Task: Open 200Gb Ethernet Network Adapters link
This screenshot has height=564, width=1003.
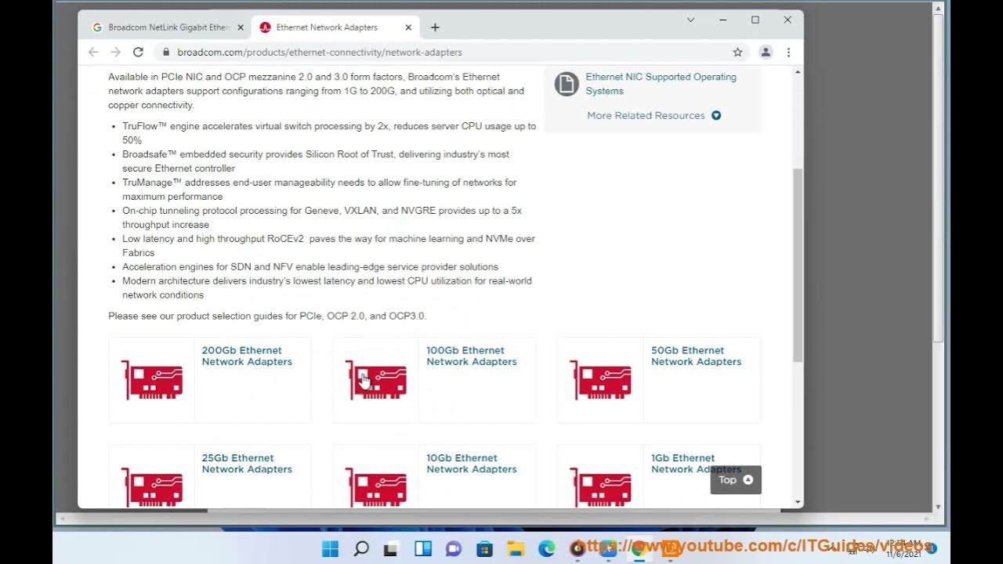Action: point(247,356)
